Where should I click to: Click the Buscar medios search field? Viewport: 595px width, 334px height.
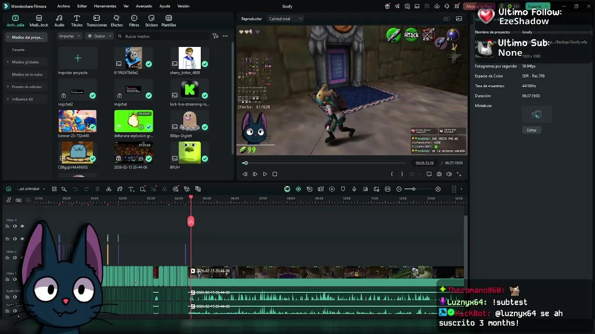click(x=163, y=36)
